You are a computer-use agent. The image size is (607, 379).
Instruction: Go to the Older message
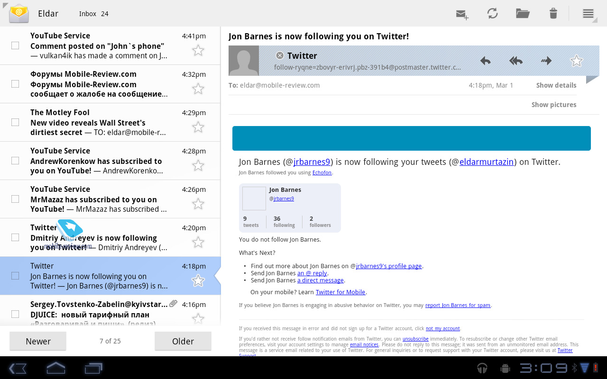[183, 341]
